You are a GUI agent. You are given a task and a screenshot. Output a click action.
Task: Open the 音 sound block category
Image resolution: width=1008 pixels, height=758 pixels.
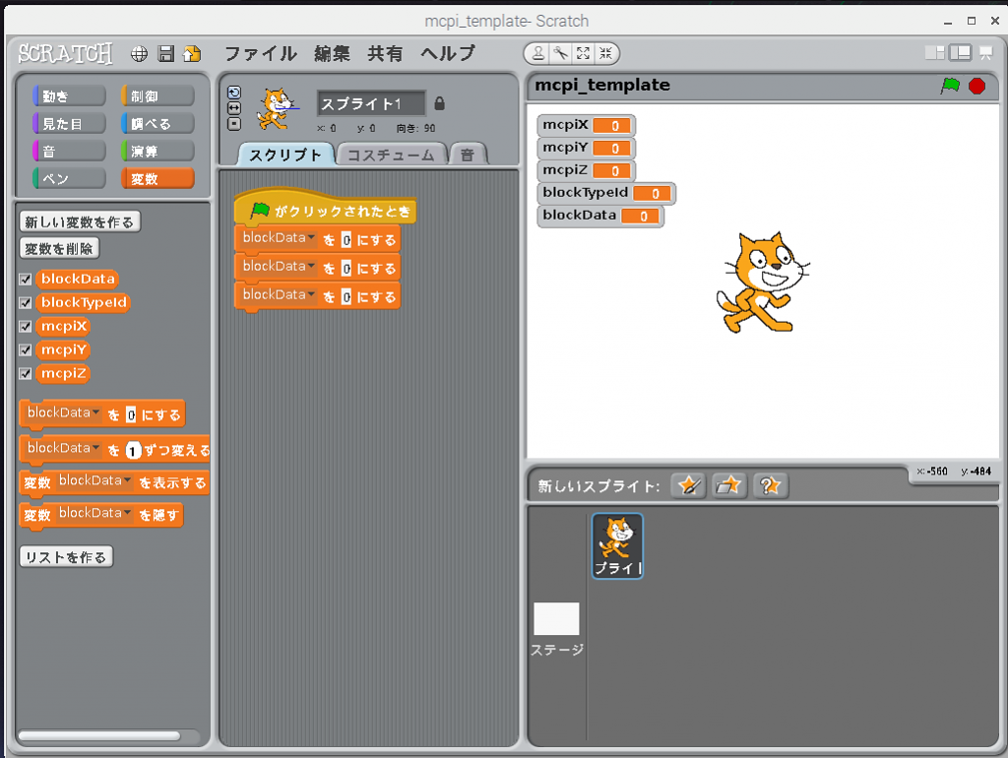pyautogui.click(x=69, y=151)
